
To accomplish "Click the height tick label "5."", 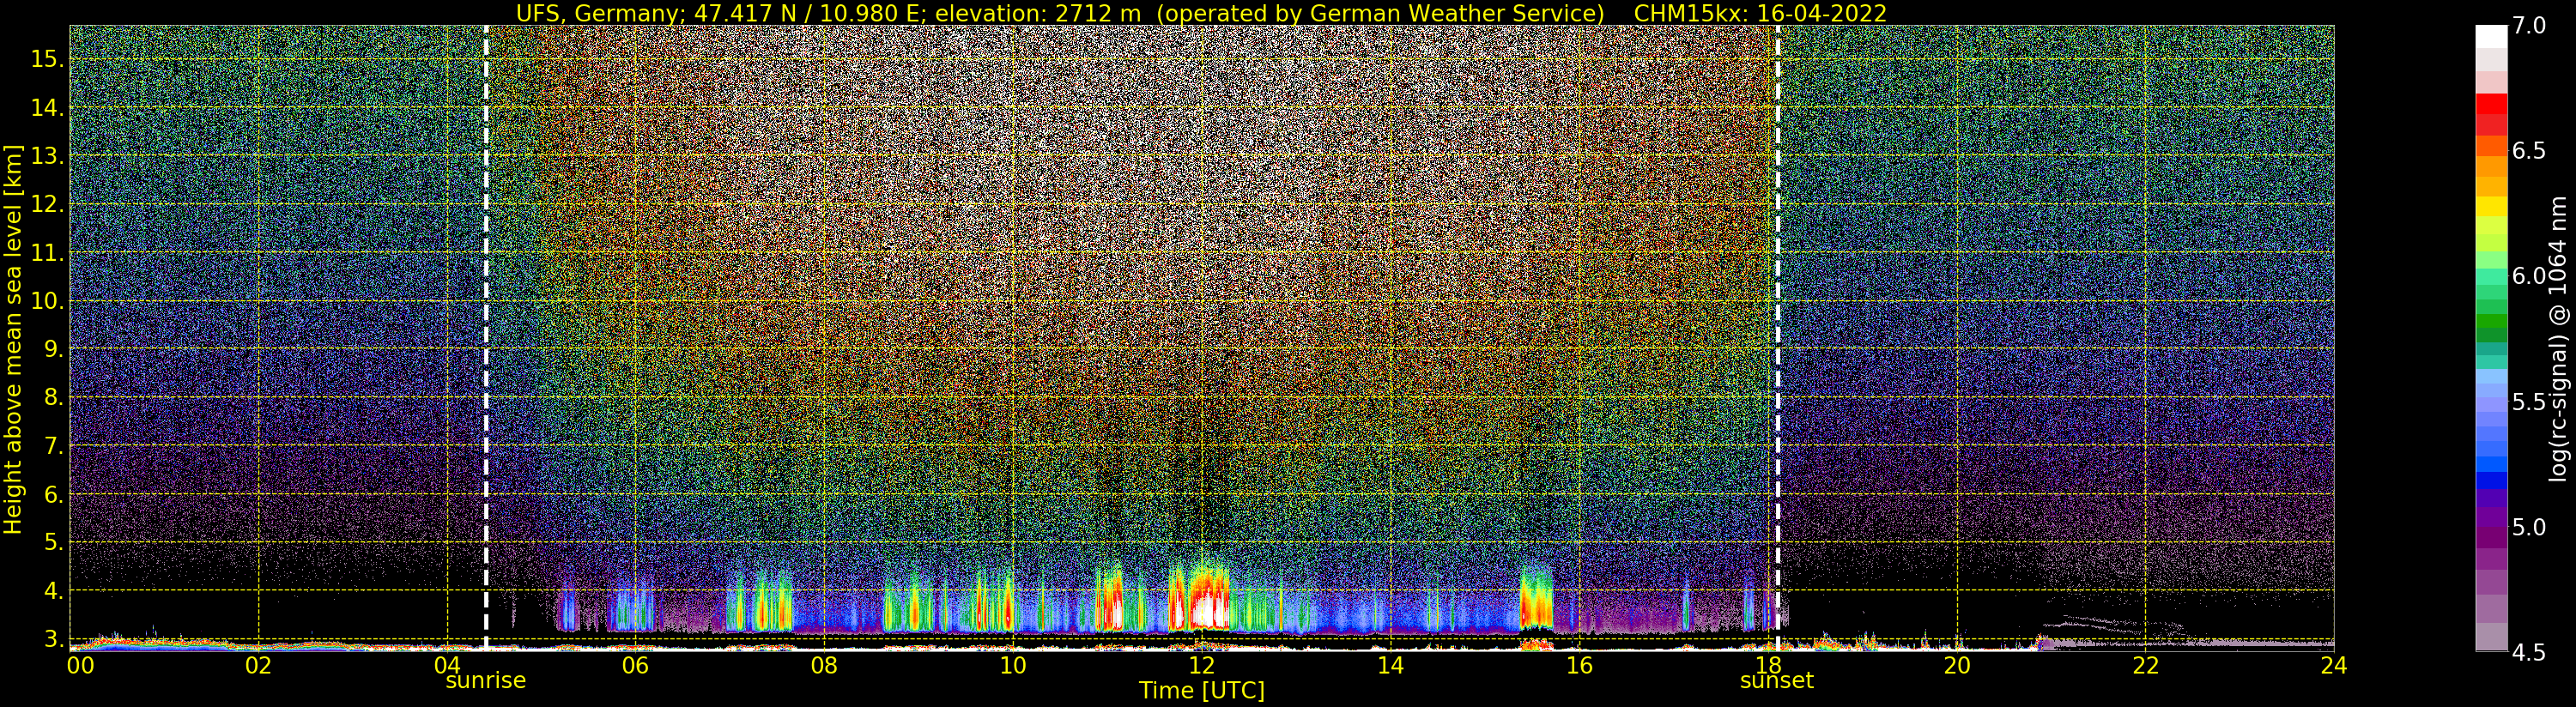I will (54, 543).
